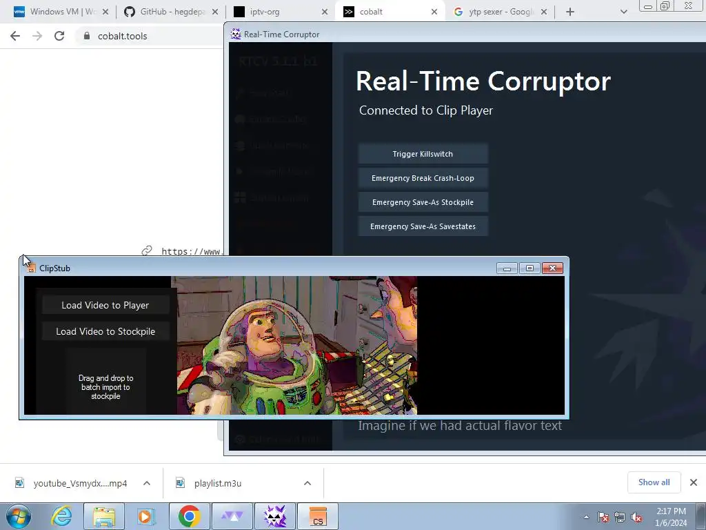Restore down the Chrome browser window
Viewport: 706px width, 530px height.
665,6
